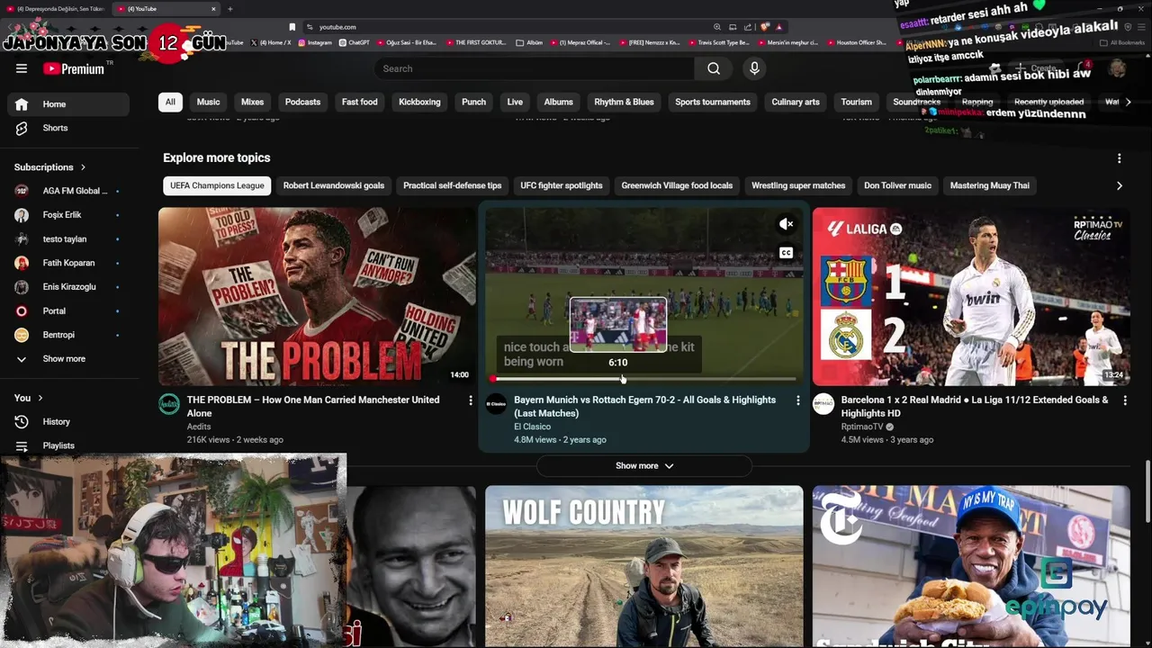Click the search magnifier button
The image size is (1152, 648).
(x=714, y=68)
